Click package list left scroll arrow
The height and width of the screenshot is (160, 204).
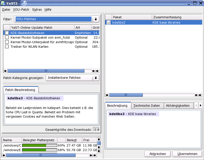(x=107, y=95)
